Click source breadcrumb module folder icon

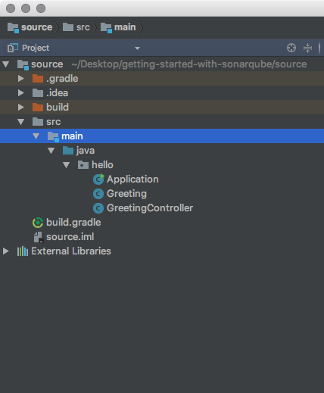pos(13,27)
